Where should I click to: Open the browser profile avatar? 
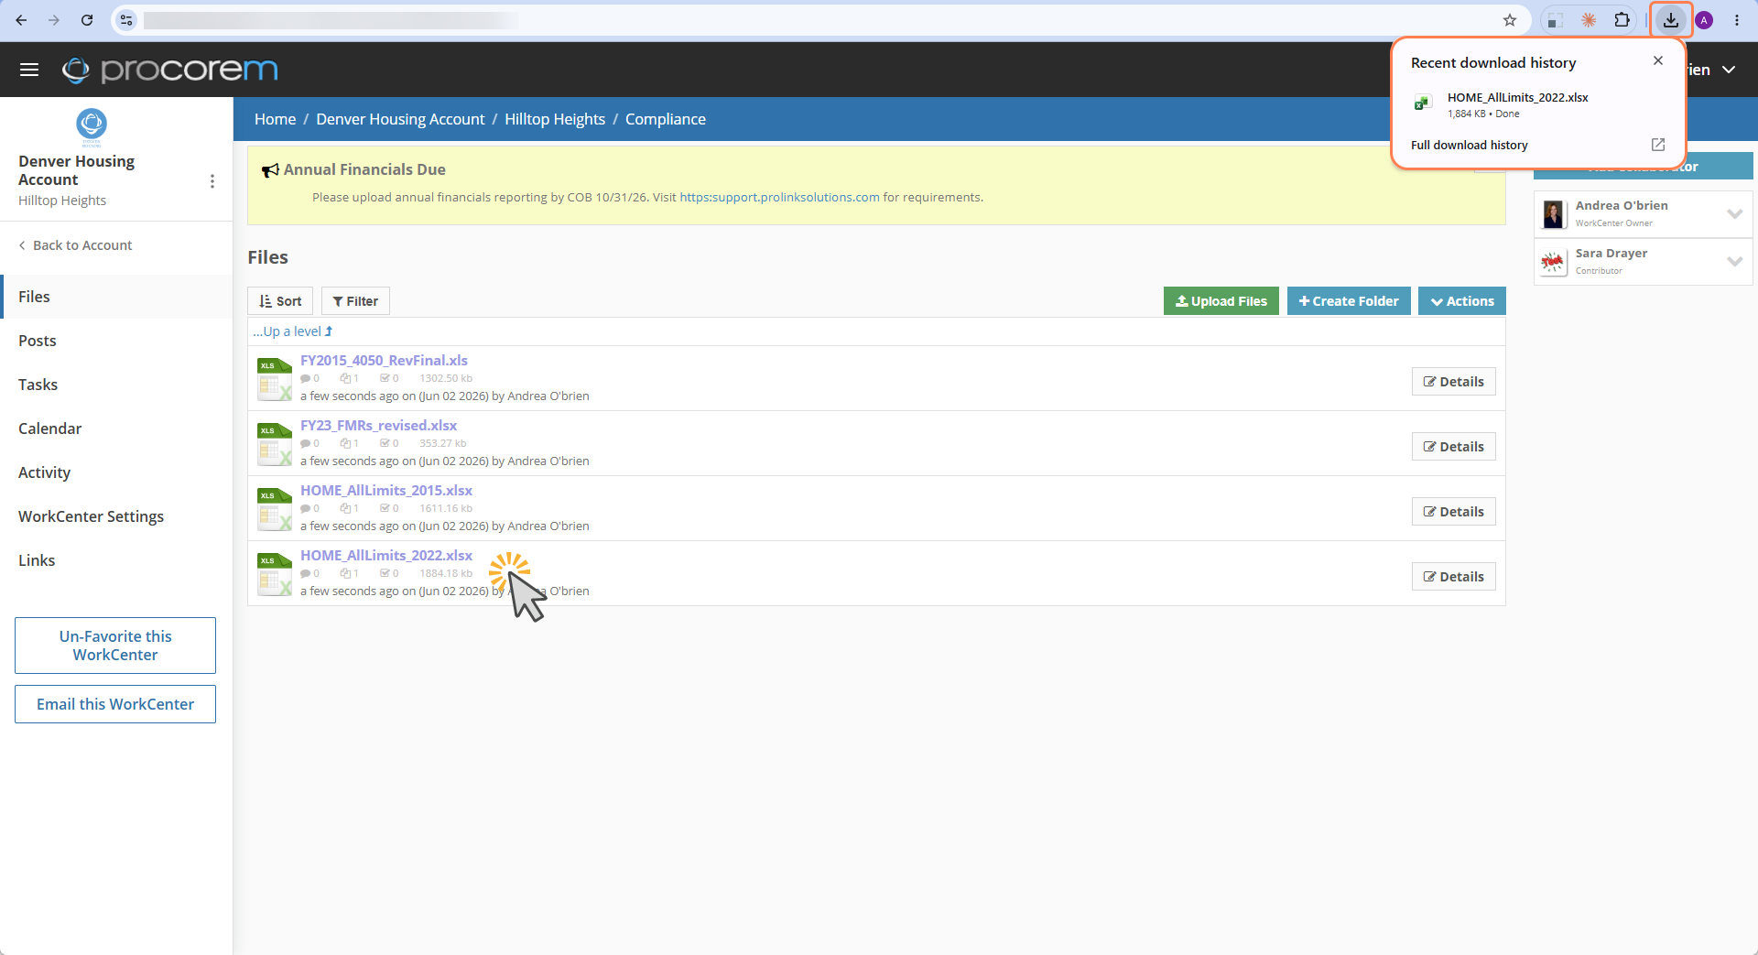click(1704, 20)
